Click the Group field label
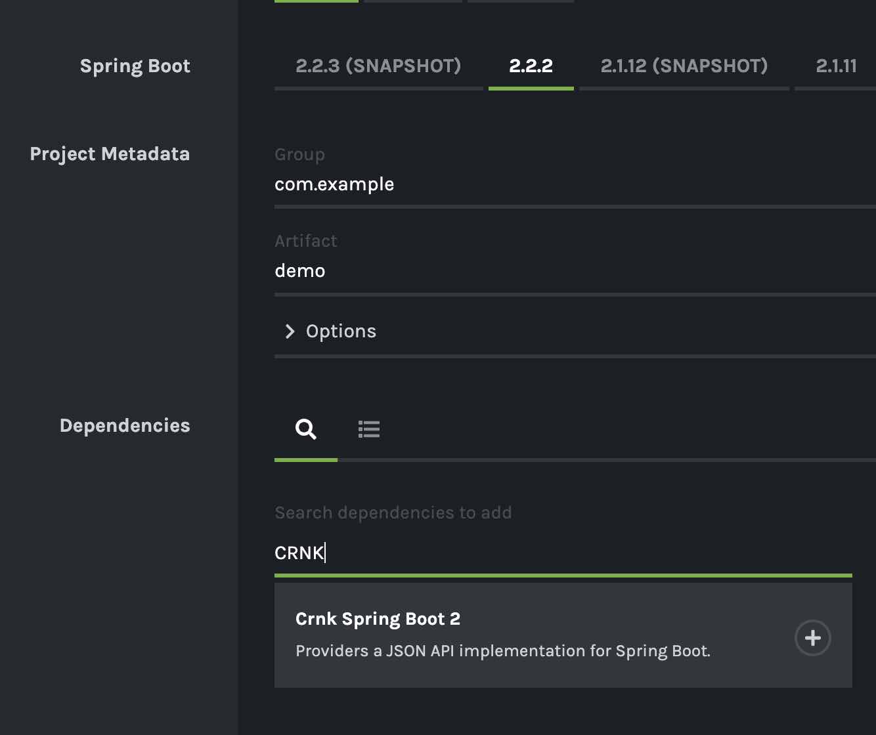The image size is (876, 735). pyautogui.click(x=299, y=155)
